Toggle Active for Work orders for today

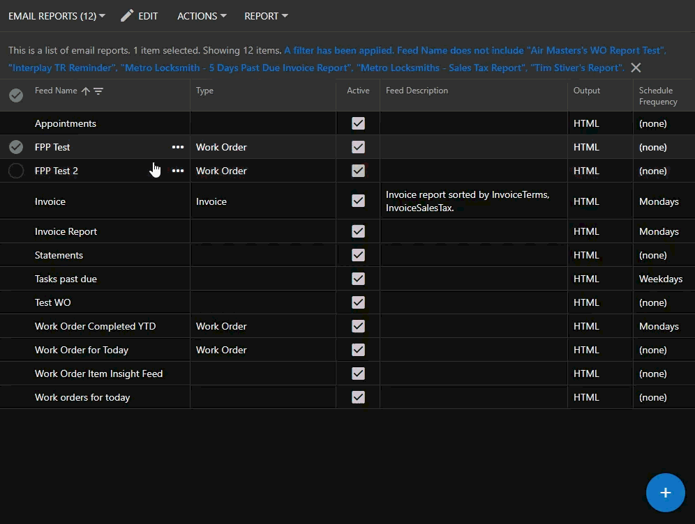click(x=358, y=397)
